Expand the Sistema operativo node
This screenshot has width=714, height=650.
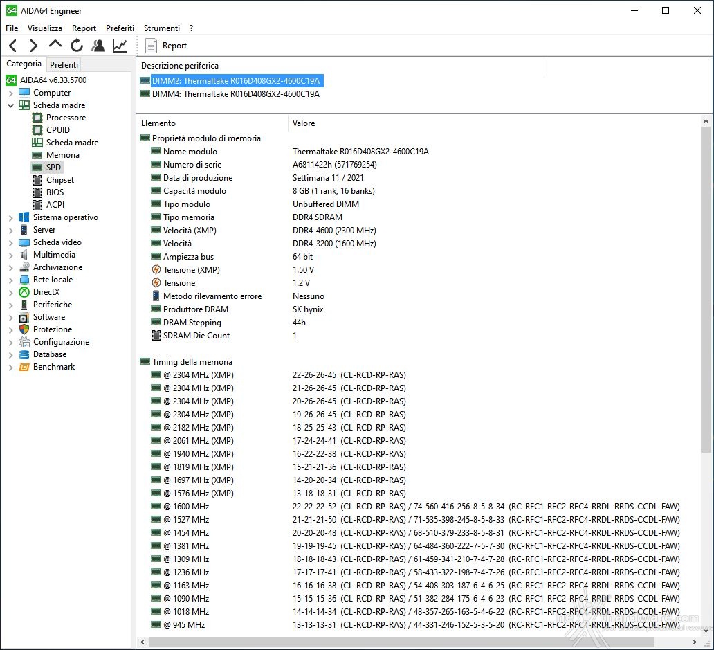click(11, 218)
